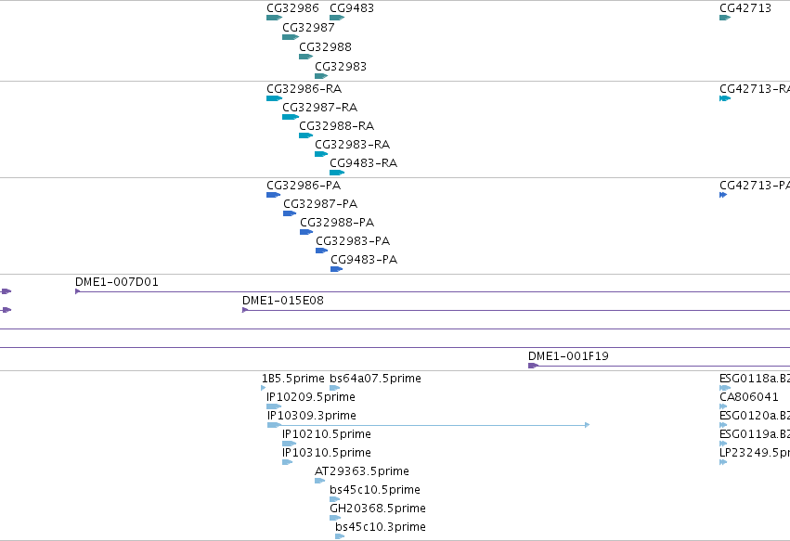Select the DME1-007D01 feature label
Screen dimensions: 790x541
click(x=116, y=282)
